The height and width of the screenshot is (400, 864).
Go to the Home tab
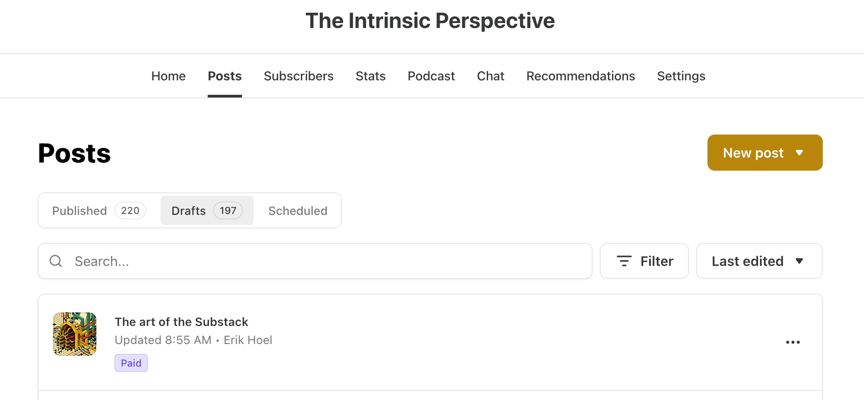click(x=168, y=76)
